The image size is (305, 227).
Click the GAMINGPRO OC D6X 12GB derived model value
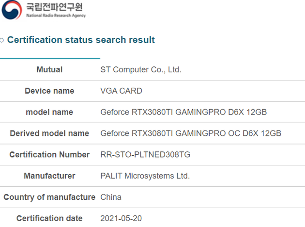coord(190,133)
